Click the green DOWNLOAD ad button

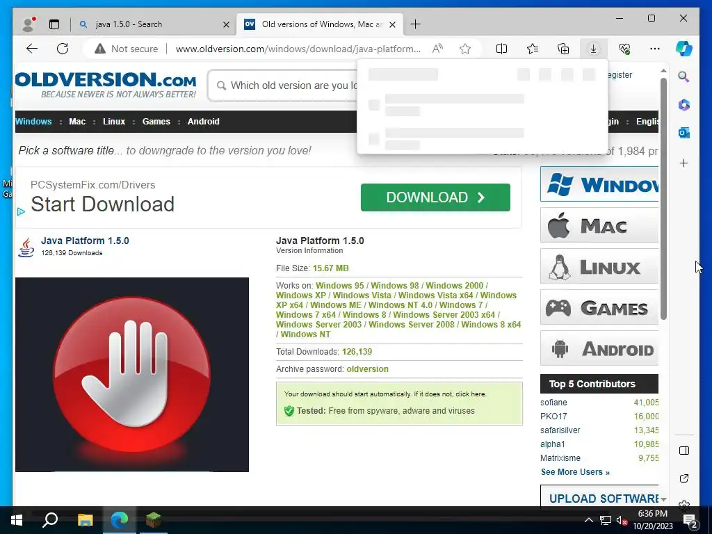[x=435, y=197]
